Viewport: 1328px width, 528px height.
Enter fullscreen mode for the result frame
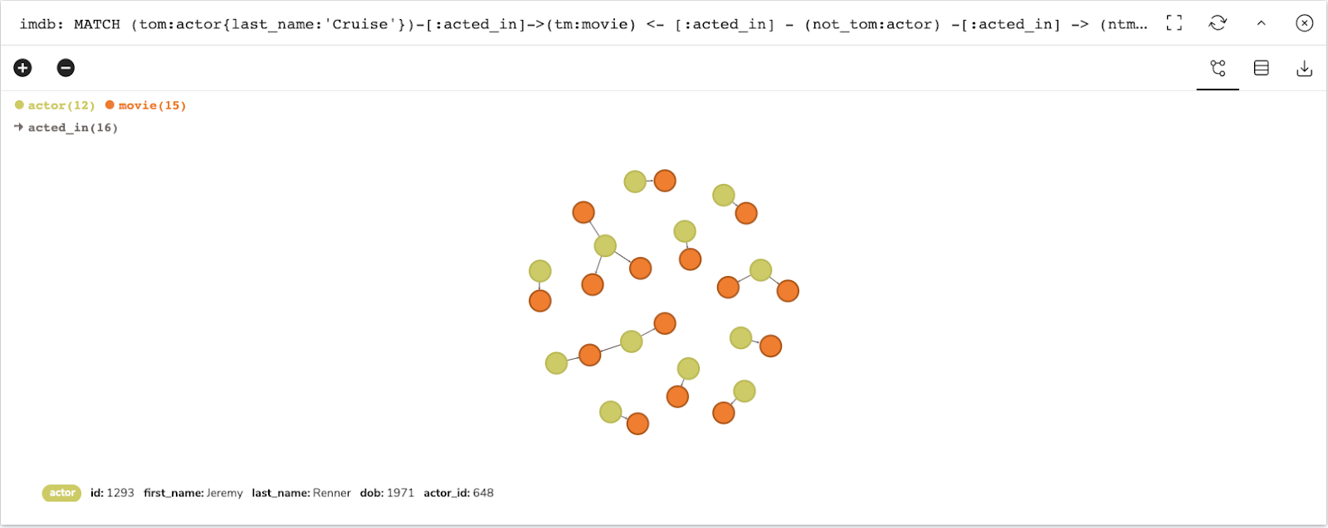1174,23
